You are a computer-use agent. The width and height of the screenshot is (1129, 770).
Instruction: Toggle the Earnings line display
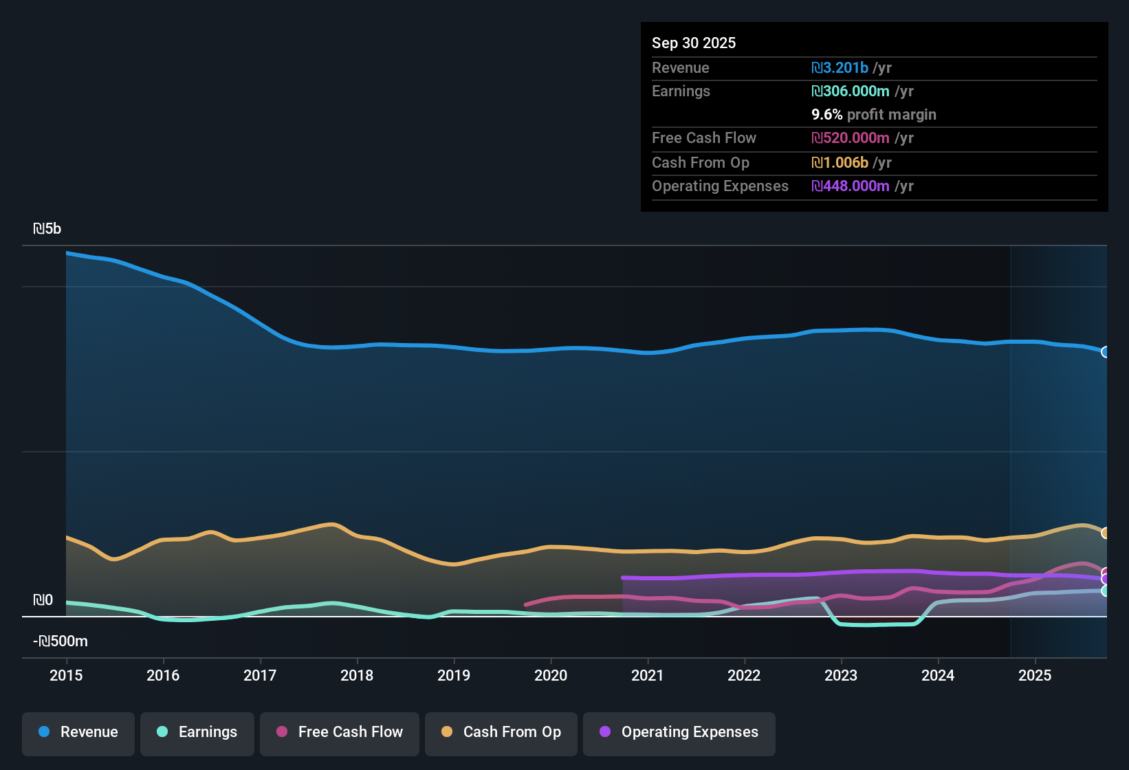point(197,732)
